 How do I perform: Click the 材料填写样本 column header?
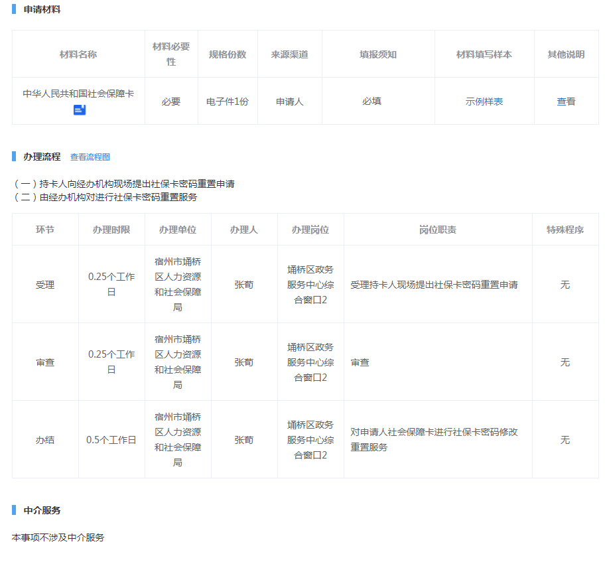pyautogui.click(x=484, y=54)
